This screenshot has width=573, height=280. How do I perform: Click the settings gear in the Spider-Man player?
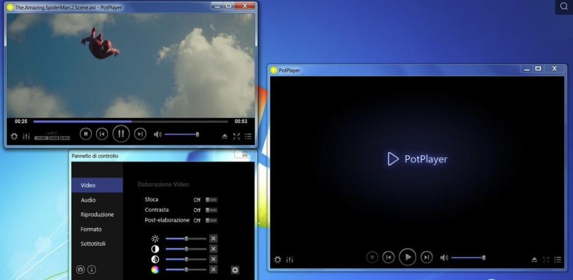pyautogui.click(x=14, y=136)
